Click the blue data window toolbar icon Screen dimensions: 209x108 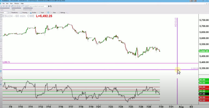click(x=48, y=13)
